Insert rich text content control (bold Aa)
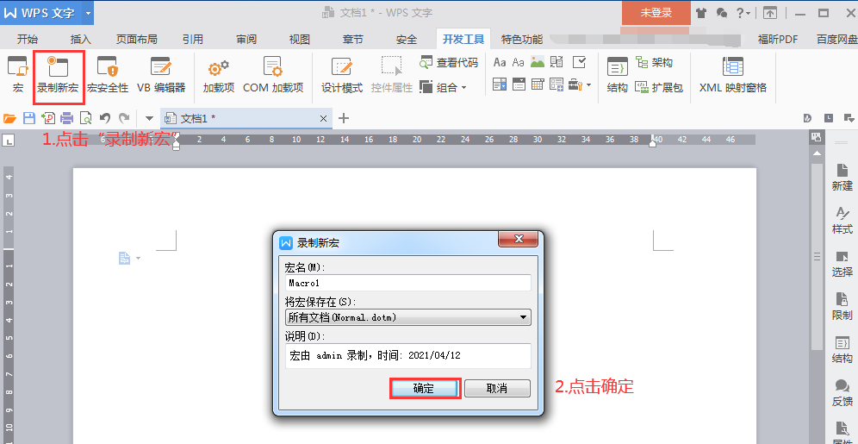The width and height of the screenshot is (858, 444). pyautogui.click(x=500, y=62)
